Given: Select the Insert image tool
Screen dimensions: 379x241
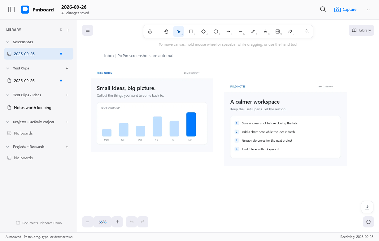Looking at the screenshot, I should [x=278, y=31].
